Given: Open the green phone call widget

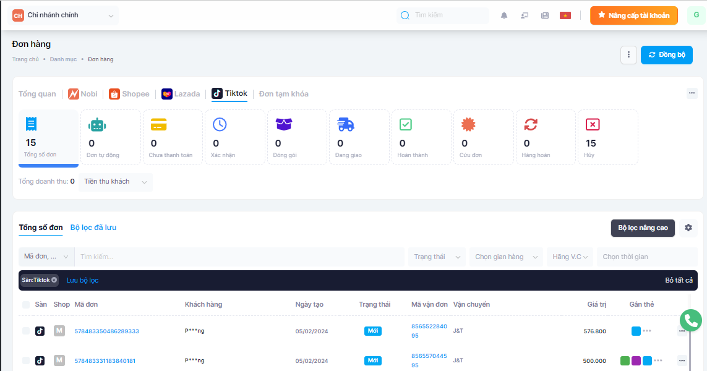Looking at the screenshot, I should coord(690,320).
